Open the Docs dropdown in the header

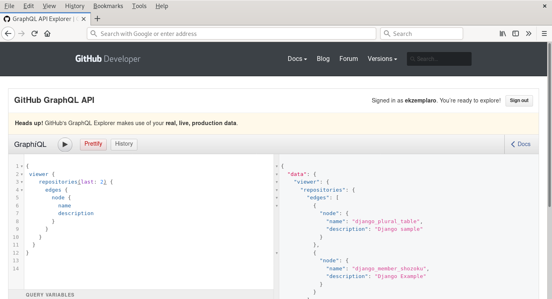tap(297, 59)
